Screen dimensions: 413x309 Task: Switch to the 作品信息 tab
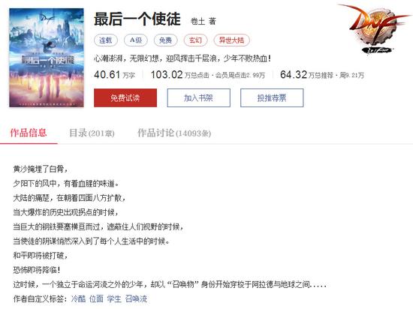click(x=29, y=133)
